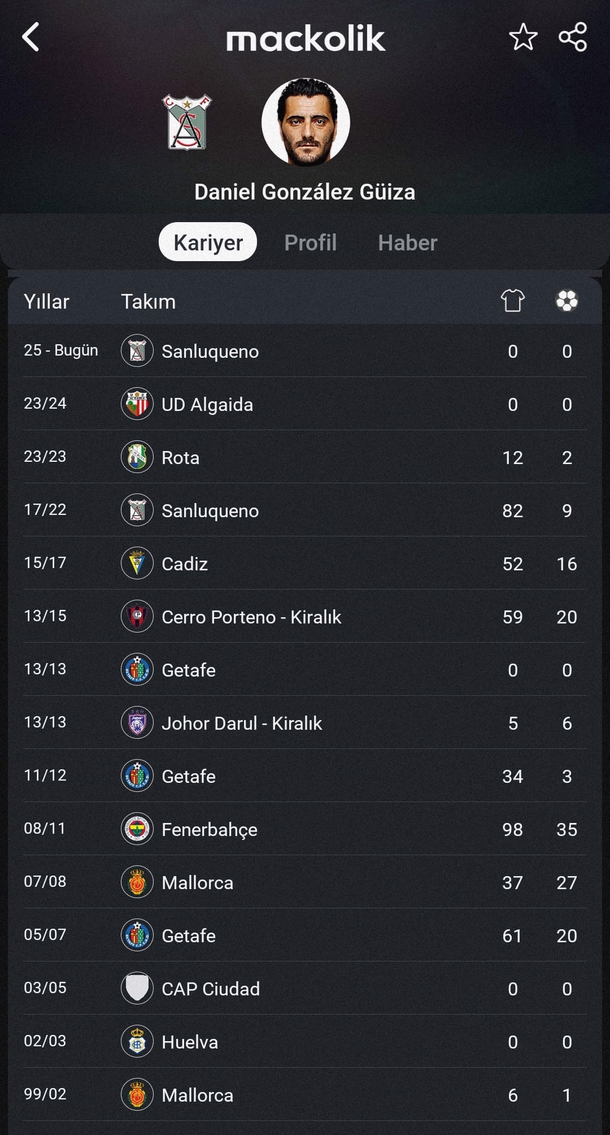Open the UD Algaida team logo
Viewport: 610px width, 1135px height.
(x=137, y=404)
